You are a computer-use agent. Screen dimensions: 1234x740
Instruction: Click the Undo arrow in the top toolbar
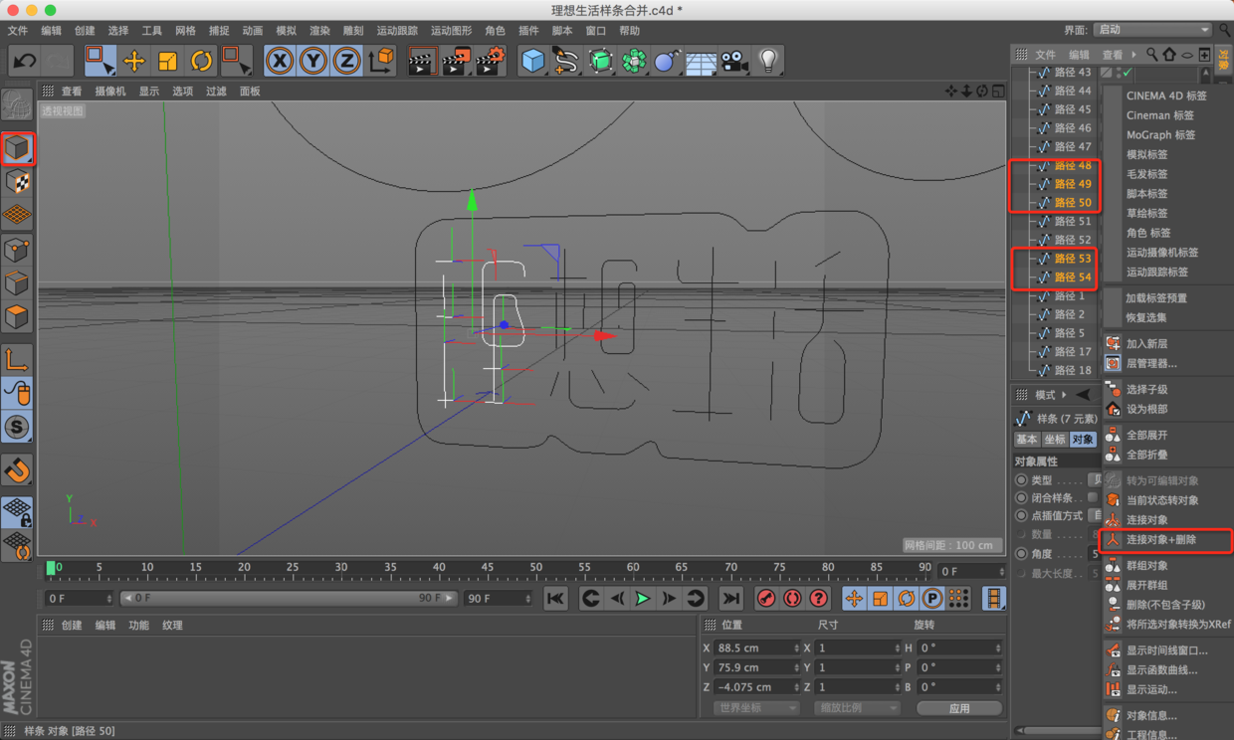coord(25,61)
